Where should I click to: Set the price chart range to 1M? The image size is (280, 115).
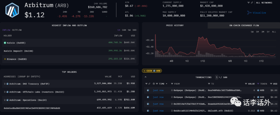click(257, 32)
